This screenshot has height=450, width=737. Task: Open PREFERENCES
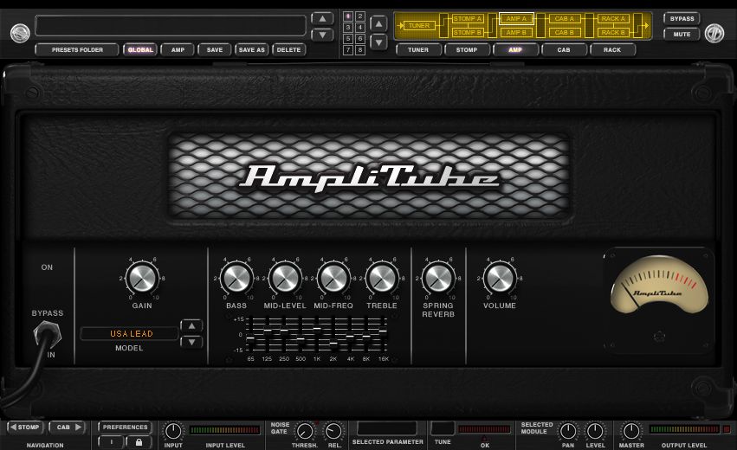(x=125, y=427)
